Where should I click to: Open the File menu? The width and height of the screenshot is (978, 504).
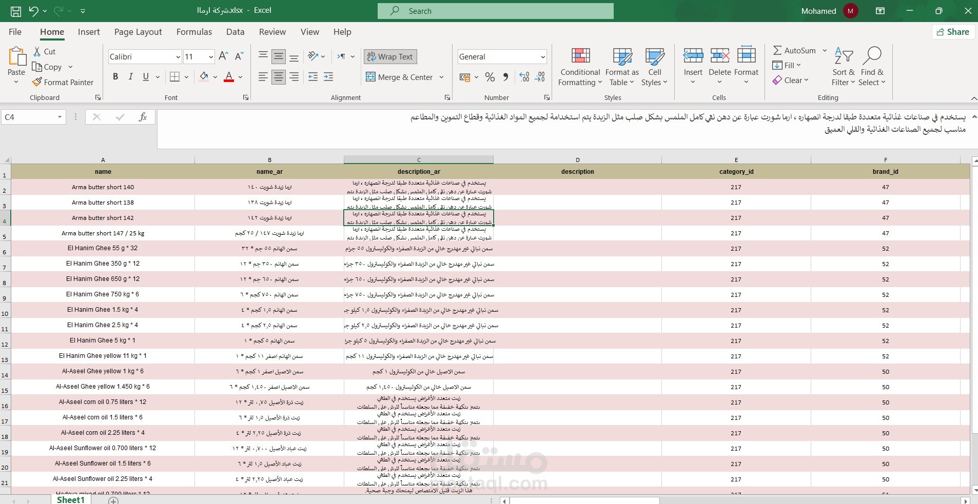coord(15,32)
